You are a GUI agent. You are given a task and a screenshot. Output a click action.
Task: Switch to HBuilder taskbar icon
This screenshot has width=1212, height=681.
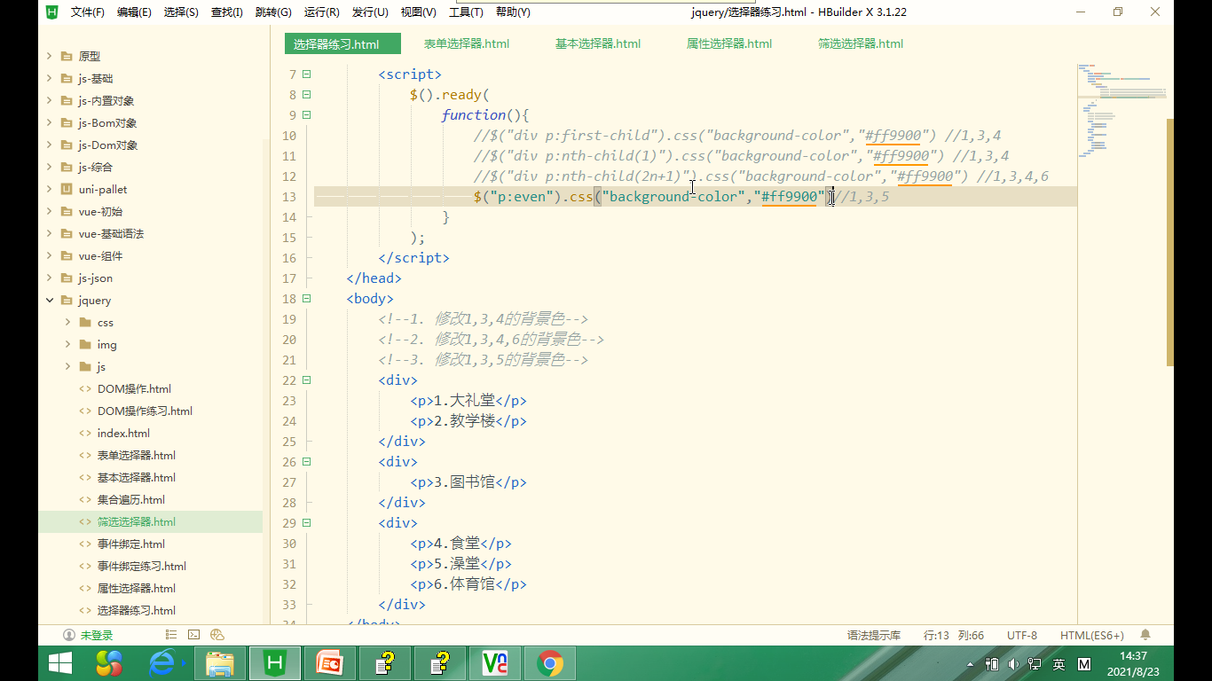coord(275,663)
